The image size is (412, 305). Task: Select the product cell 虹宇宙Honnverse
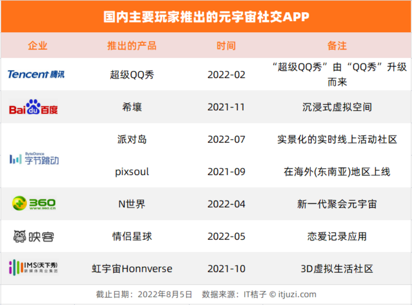(x=132, y=269)
